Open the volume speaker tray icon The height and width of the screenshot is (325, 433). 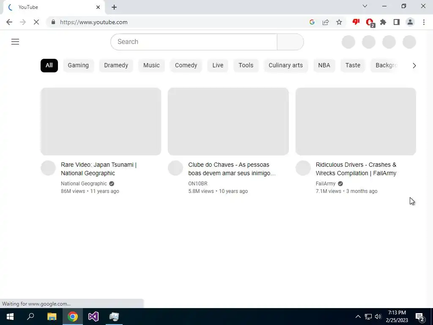coord(378,317)
